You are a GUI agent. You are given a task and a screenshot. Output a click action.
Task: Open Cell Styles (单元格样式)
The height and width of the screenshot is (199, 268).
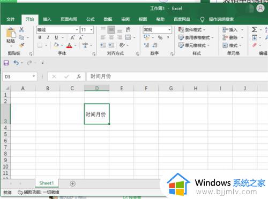click(x=193, y=45)
